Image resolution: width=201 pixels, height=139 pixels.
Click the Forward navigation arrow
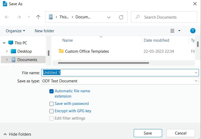[x=19, y=17]
